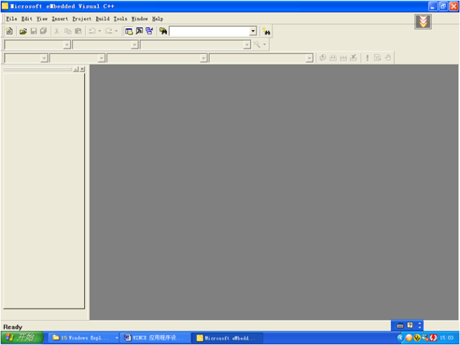Toggle the Output window icon
The image size is (460, 345).
(x=139, y=31)
